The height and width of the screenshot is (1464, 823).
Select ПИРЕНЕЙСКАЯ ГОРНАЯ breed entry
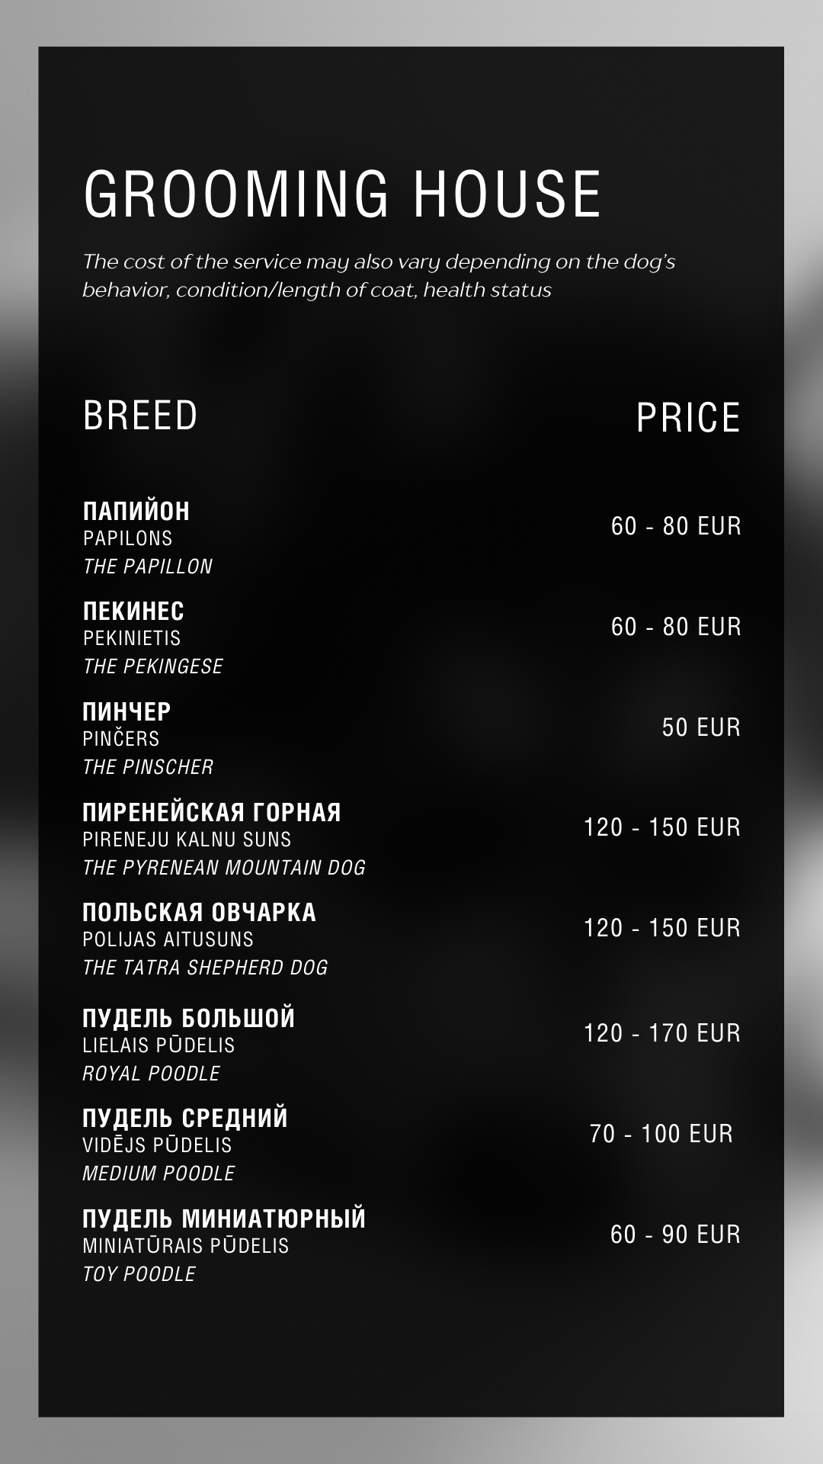[x=212, y=812]
